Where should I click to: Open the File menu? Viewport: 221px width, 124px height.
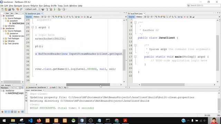[x=2, y=6]
